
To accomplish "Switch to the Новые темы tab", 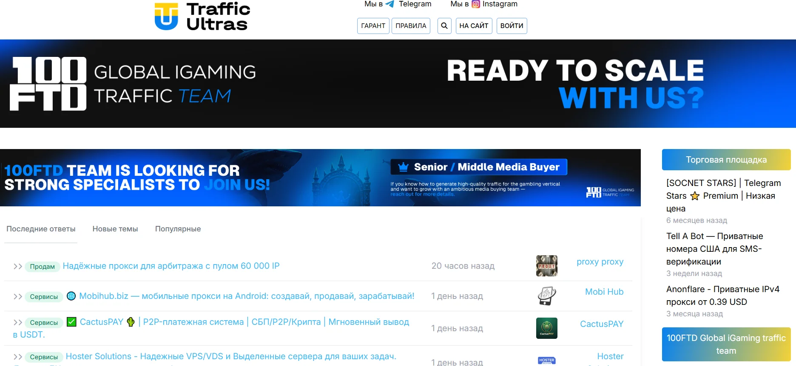I will (115, 229).
